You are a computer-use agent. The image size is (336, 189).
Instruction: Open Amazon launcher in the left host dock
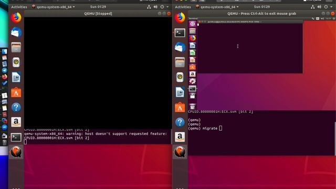point(16,122)
